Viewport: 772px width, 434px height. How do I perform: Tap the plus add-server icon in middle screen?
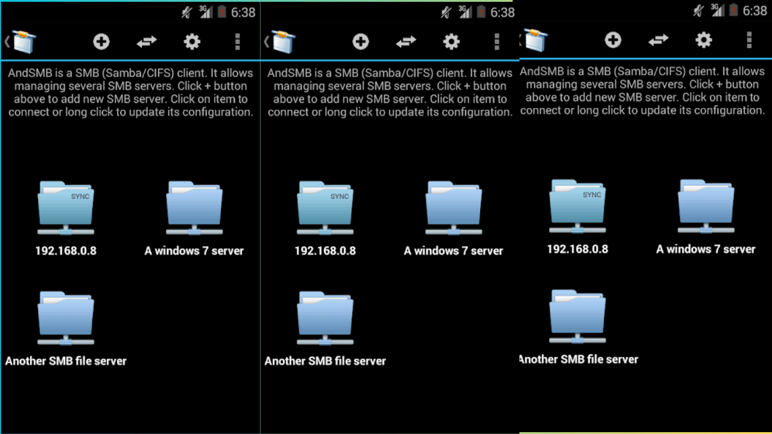click(x=361, y=41)
